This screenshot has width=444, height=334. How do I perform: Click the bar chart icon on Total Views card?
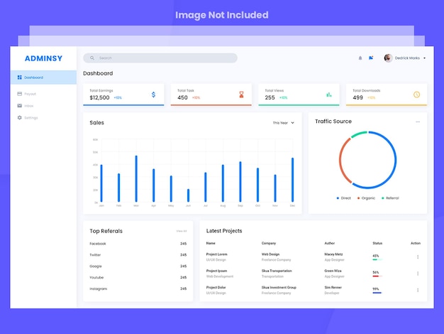pos(329,95)
